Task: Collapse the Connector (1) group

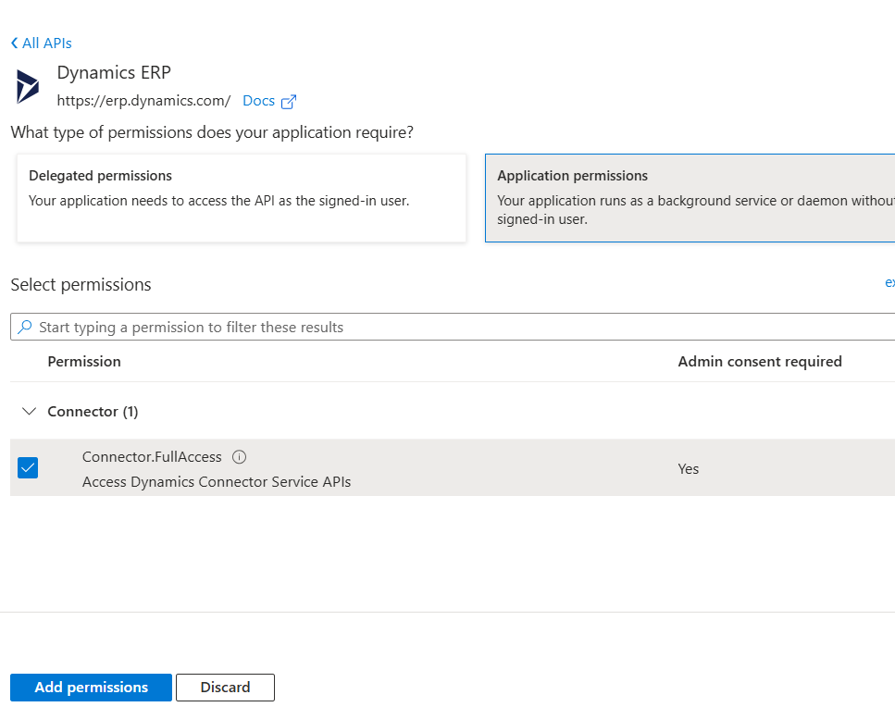Action: tap(29, 412)
